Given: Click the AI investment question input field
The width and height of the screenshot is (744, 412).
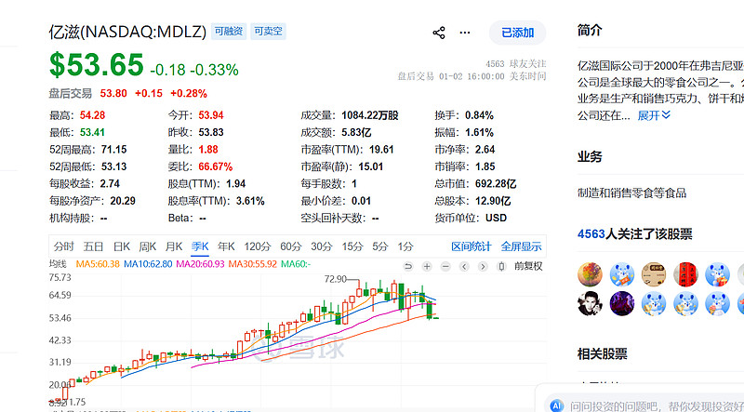Looking at the screenshot, I should (657, 406).
